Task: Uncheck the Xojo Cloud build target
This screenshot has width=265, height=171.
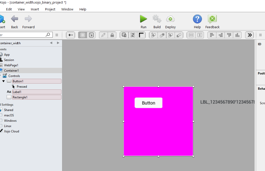Action: tap(1, 131)
